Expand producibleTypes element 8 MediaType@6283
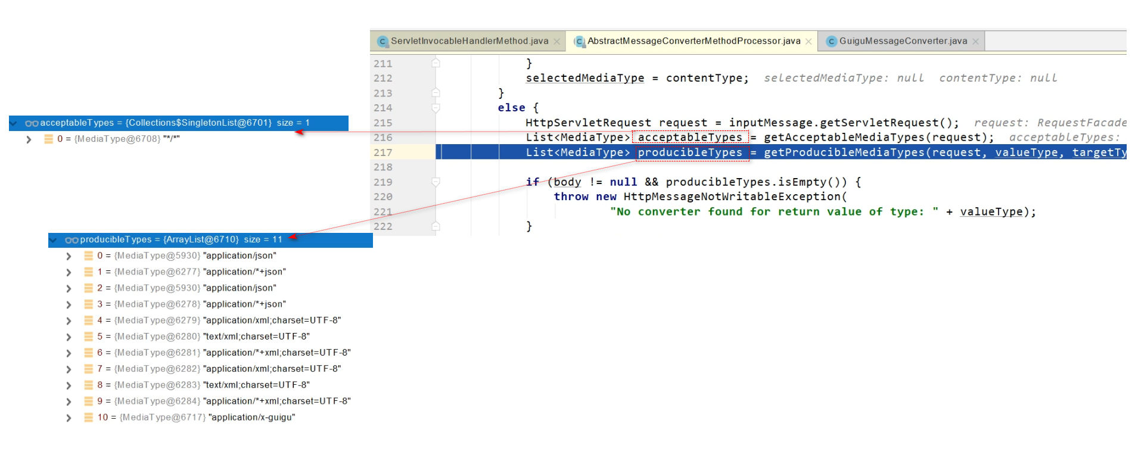This screenshot has height=461, width=1138. click(x=69, y=385)
